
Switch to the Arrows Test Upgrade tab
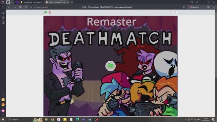[x=32, y=2]
